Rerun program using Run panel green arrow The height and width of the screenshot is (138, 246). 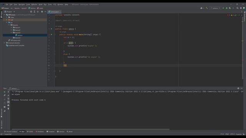click(x=5, y=92)
